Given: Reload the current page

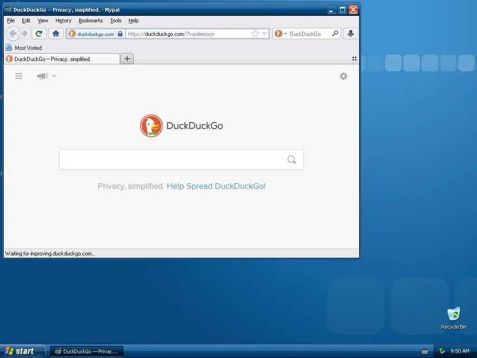Looking at the screenshot, I should point(39,34).
